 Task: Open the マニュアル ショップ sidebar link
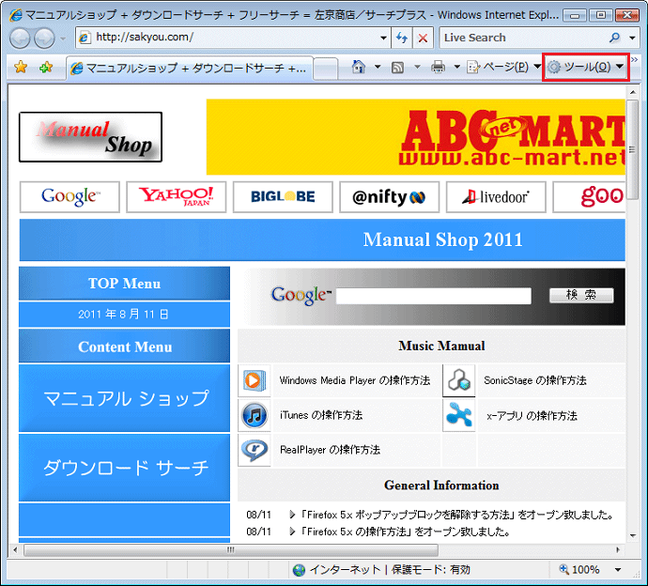(124, 398)
